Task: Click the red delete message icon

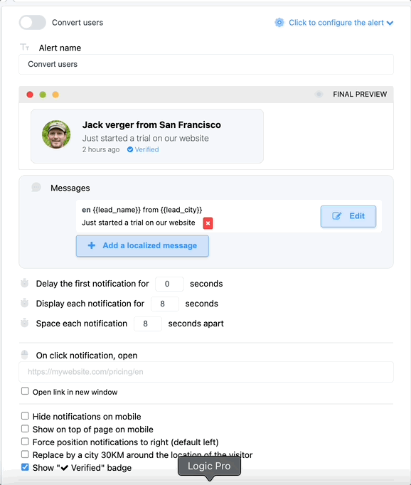Action: click(x=208, y=223)
